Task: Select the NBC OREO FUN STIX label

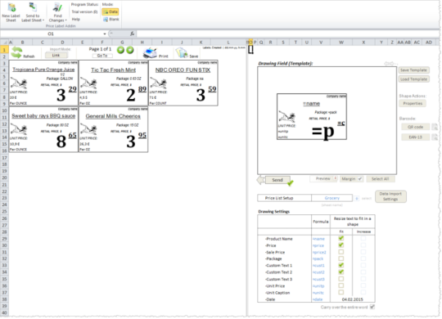Action: (x=183, y=83)
